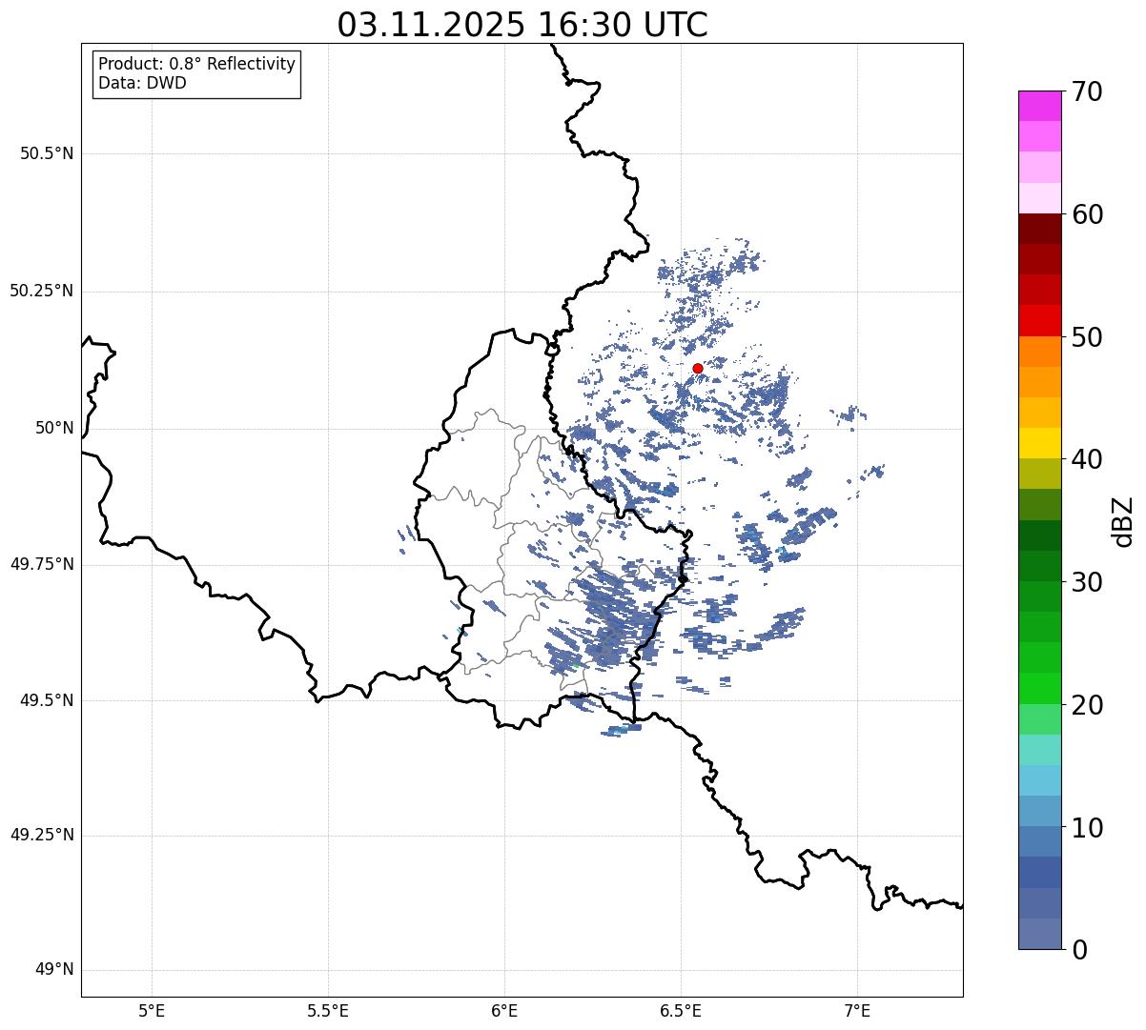Click the 6.5°E longitude label
The image size is (1146, 1030).
[681, 1010]
